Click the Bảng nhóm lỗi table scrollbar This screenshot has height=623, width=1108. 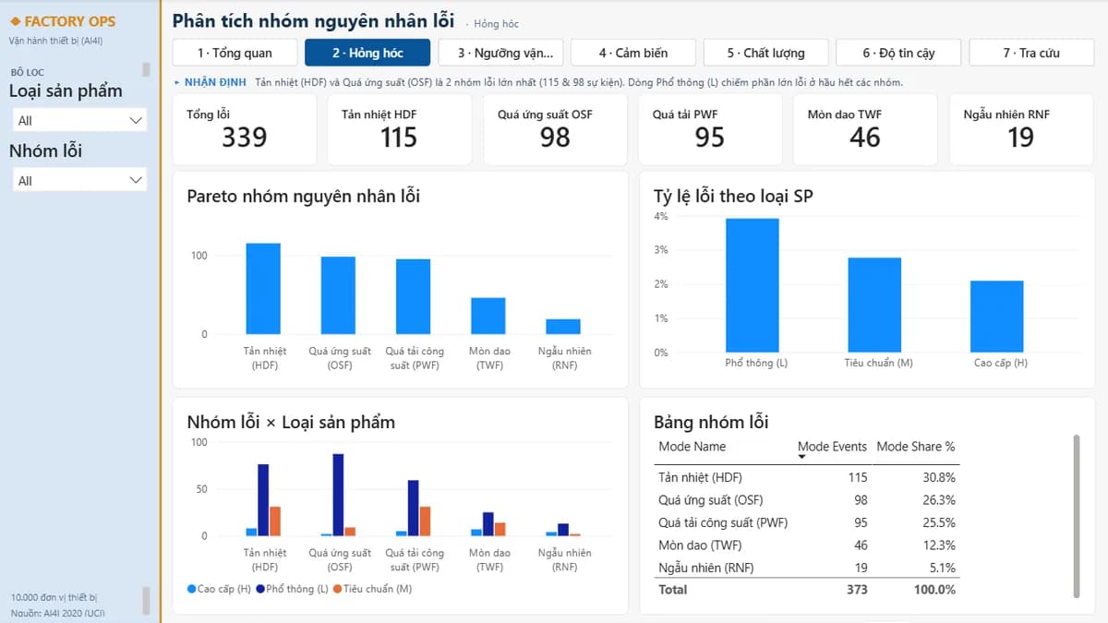(x=1076, y=517)
